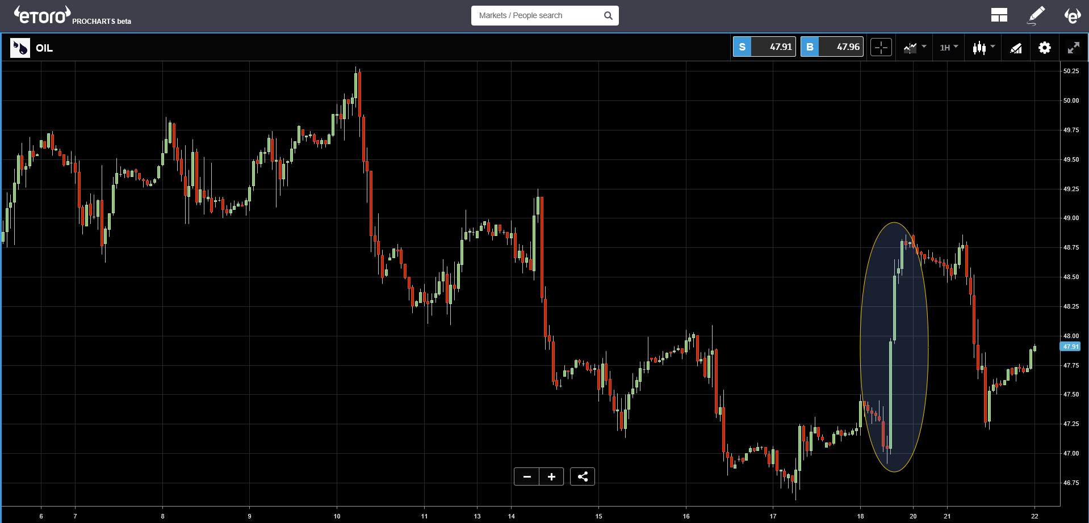Click the OIL instrument name
Screen dimensions: 1089x523
pos(44,48)
